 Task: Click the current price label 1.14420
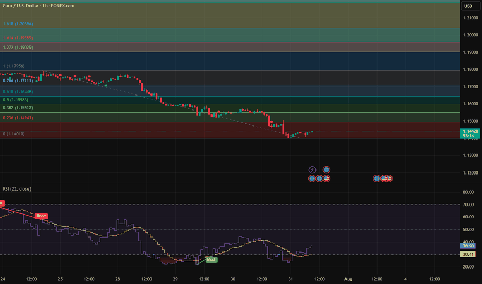(471, 131)
